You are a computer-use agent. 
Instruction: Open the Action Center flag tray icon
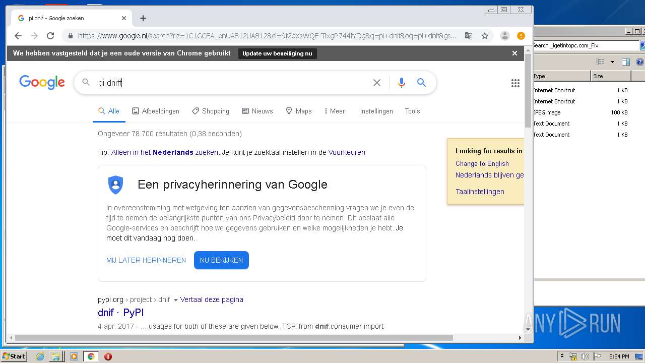tap(597, 356)
